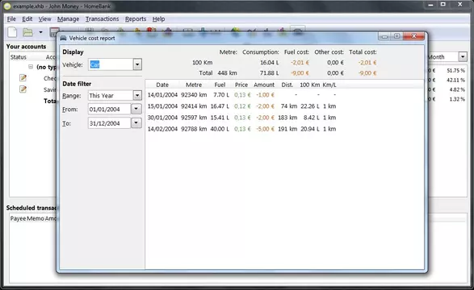Open the Manage menu
The width and height of the screenshot is (474, 290).
pos(69,19)
